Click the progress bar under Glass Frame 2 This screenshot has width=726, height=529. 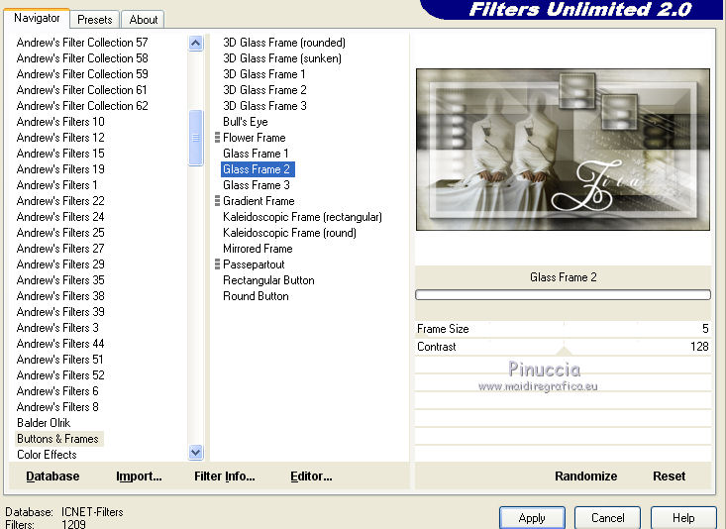(563, 294)
